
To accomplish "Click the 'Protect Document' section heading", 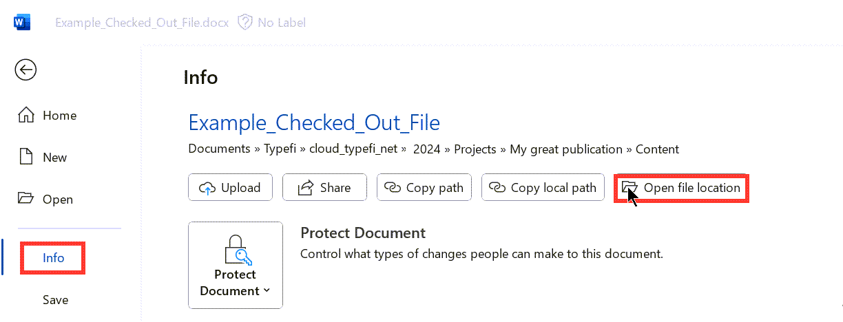I will [x=363, y=233].
